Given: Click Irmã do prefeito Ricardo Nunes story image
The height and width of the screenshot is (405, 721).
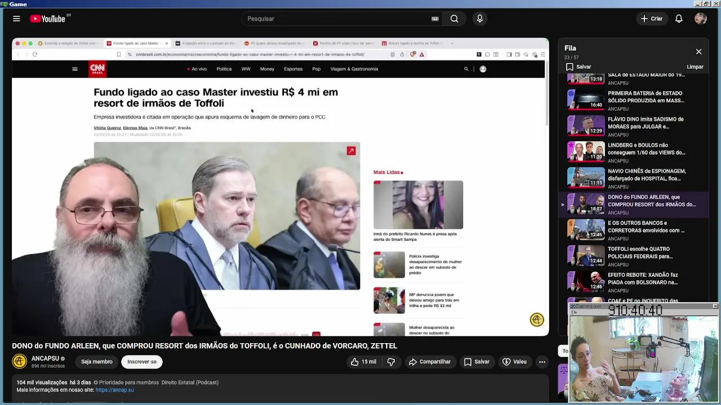Looking at the screenshot, I should click(x=418, y=205).
